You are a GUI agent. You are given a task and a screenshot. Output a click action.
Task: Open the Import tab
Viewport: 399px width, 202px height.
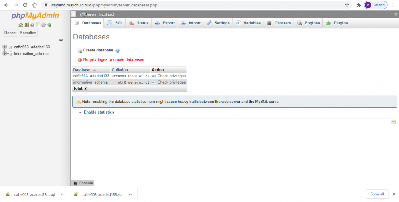191,23
